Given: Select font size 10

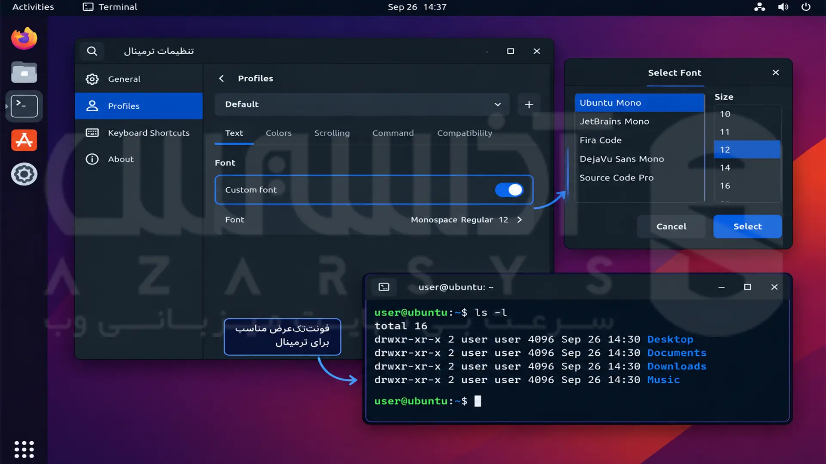Looking at the screenshot, I should coord(747,114).
